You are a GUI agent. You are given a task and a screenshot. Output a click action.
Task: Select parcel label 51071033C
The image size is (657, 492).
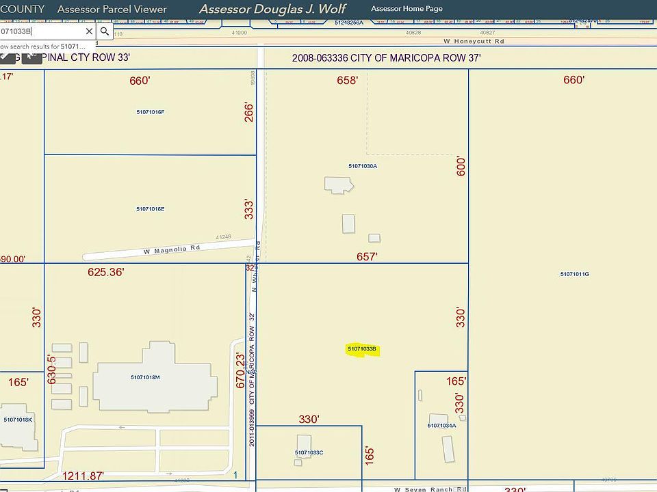click(x=309, y=452)
